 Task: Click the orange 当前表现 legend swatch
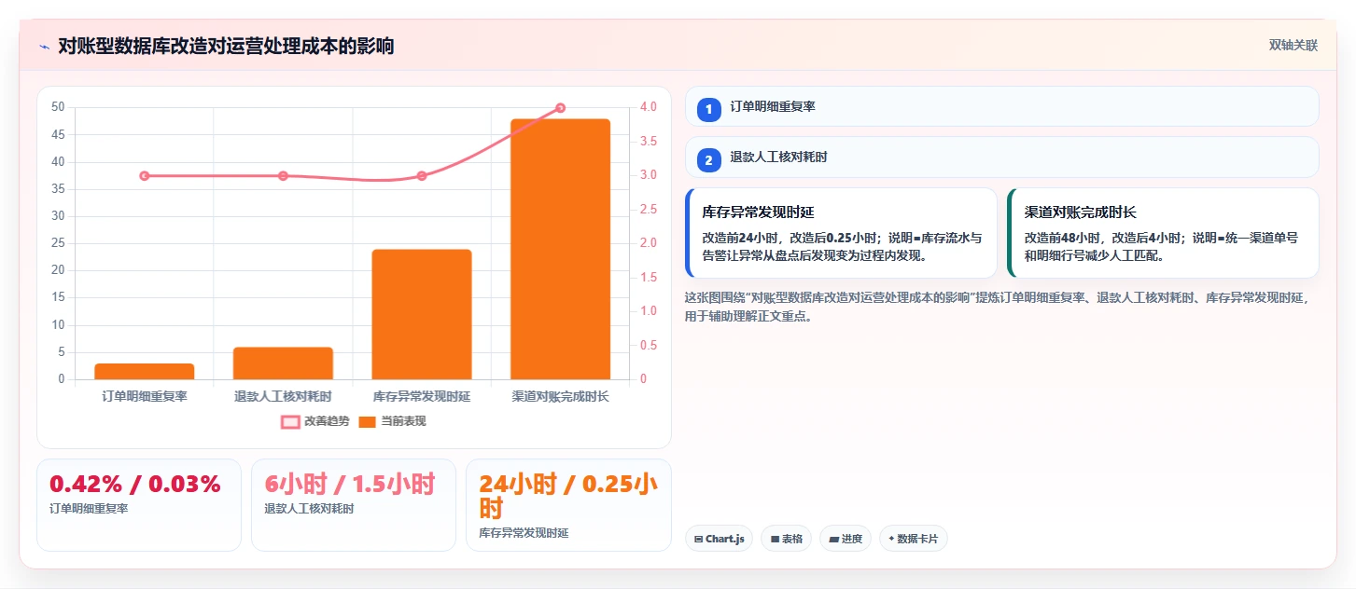coord(368,422)
